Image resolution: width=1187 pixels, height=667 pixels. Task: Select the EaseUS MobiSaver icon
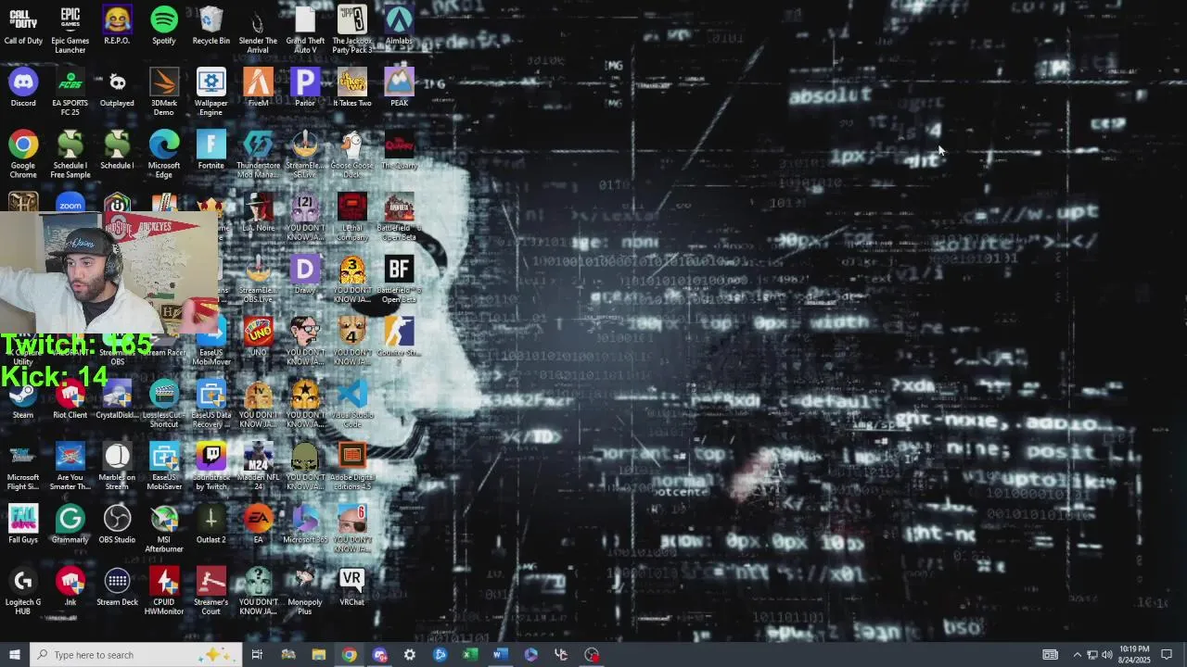164,465
